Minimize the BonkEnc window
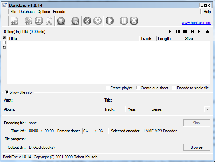This screenshot has height=162, width=215. coord(202,6)
